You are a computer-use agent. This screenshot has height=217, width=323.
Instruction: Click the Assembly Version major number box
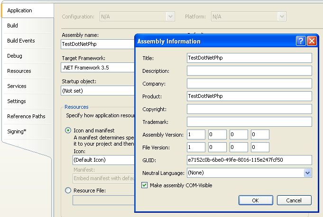coord(196,135)
